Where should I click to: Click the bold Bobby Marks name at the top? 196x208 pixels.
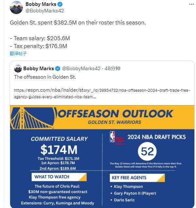[x=41, y=4]
